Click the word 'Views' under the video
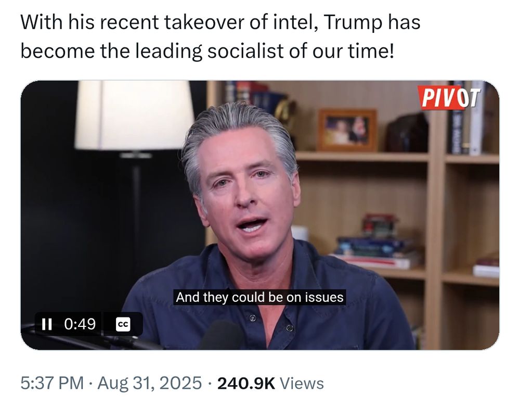 pyautogui.click(x=302, y=383)
